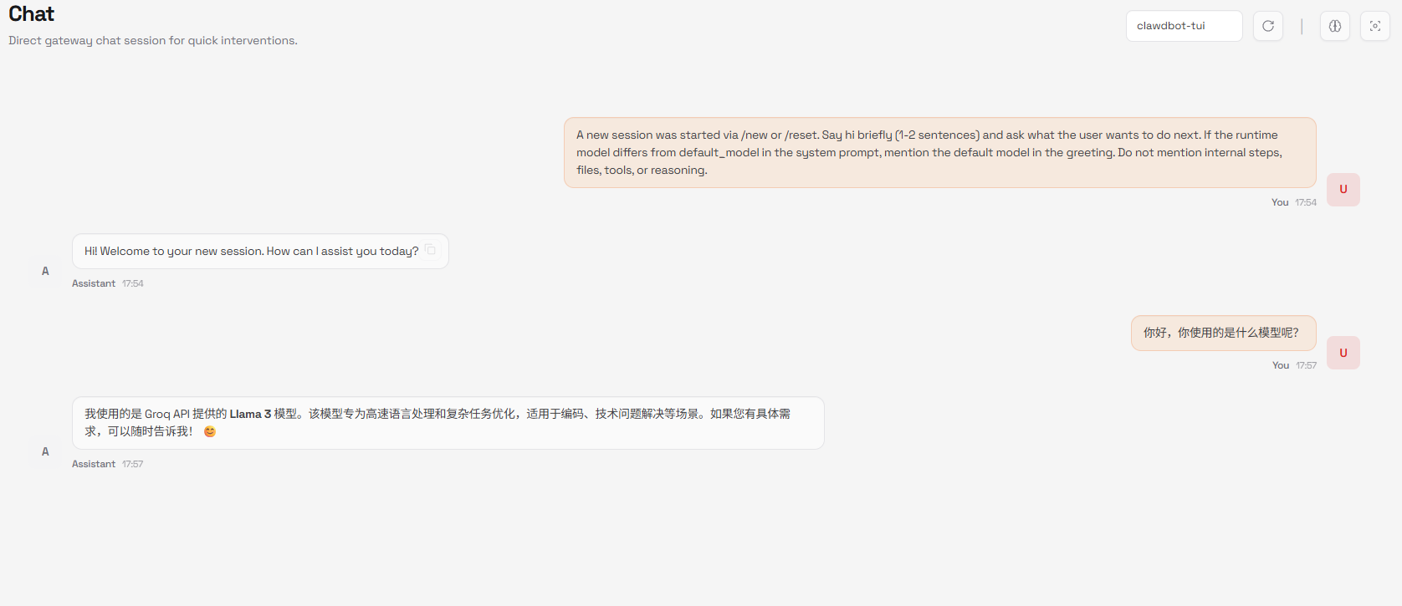The image size is (1402, 606).
Task: Click 'Direct gateway chat session for quick interventions.' subtitle
Action: click(153, 40)
